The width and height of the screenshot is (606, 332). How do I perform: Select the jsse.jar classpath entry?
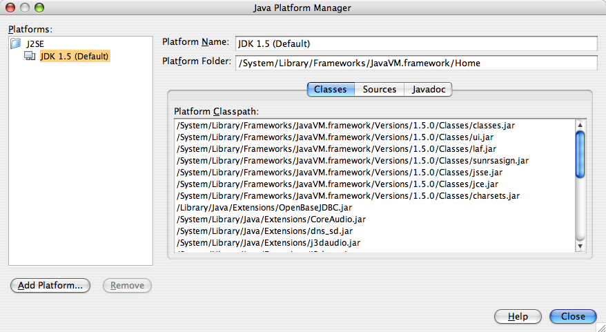[340, 173]
